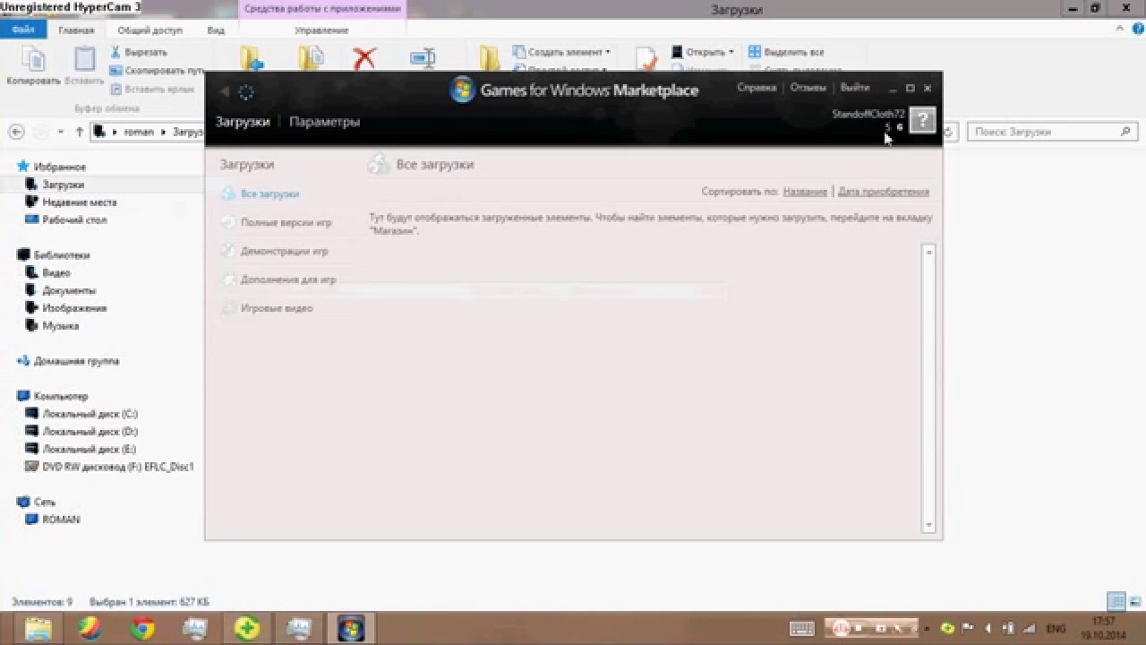Click the Копировать ribbon icon
1146x645 pixels.
coord(33,65)
